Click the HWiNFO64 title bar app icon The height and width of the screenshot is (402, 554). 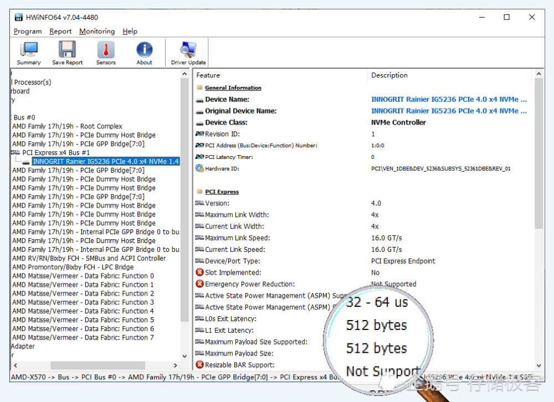pos(18,17)
